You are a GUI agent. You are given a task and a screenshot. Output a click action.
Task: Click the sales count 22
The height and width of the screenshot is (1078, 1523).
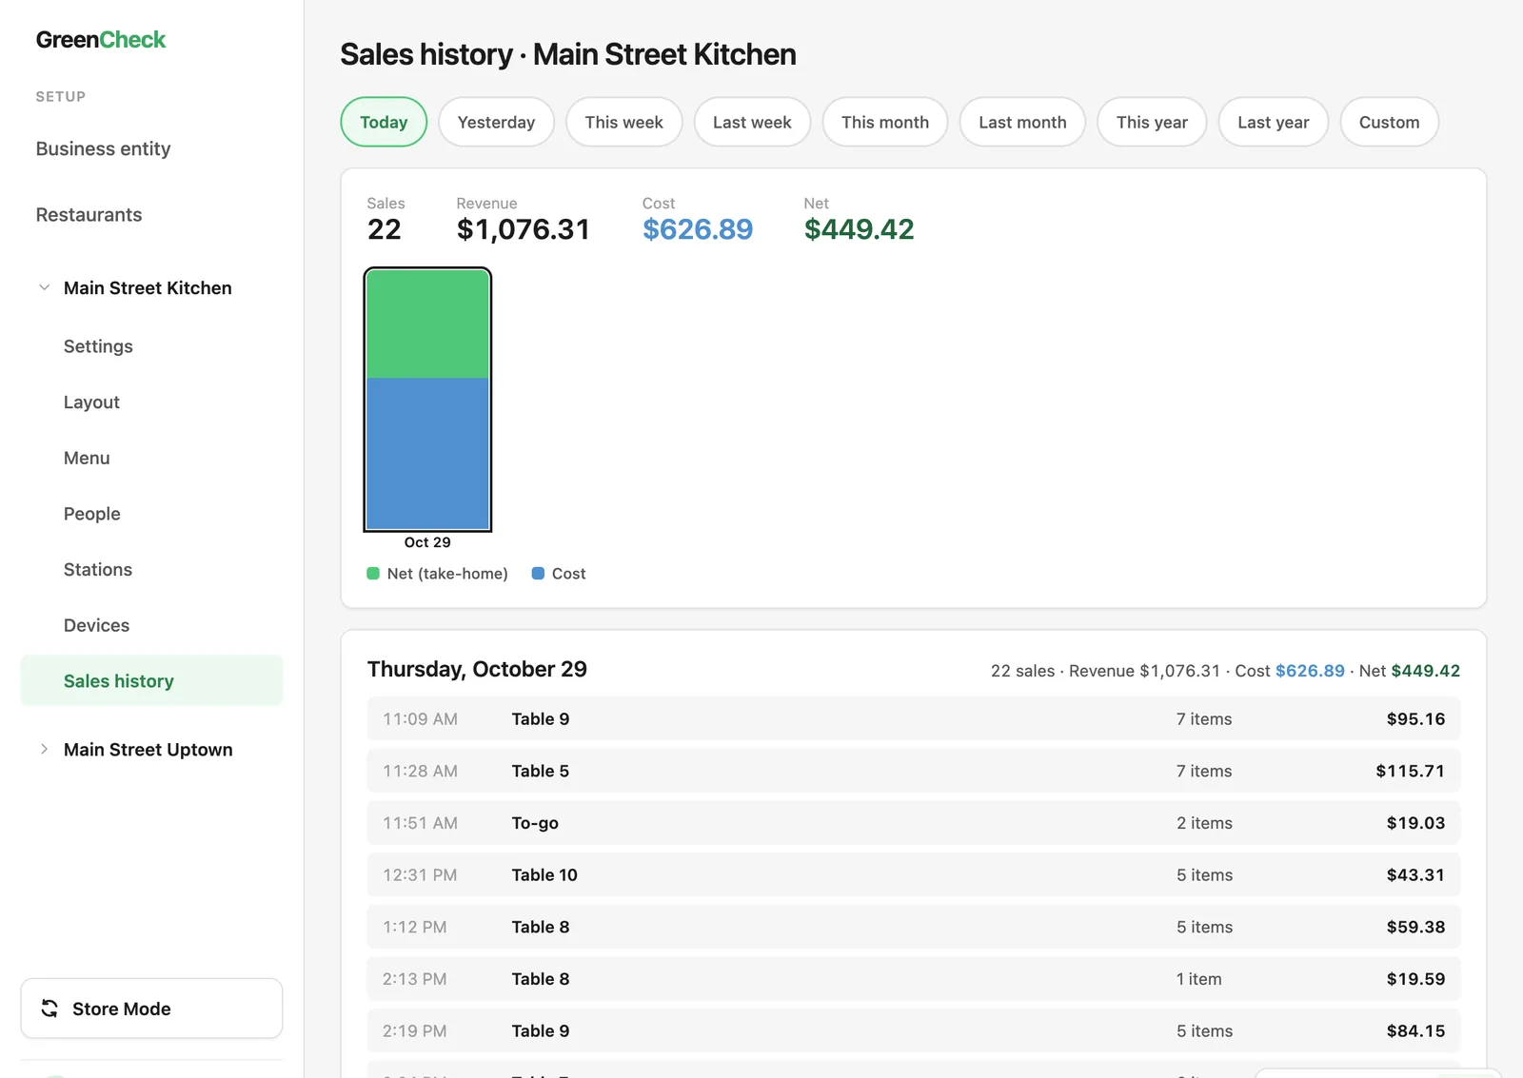pyautogui.click(x=385, y=229)
